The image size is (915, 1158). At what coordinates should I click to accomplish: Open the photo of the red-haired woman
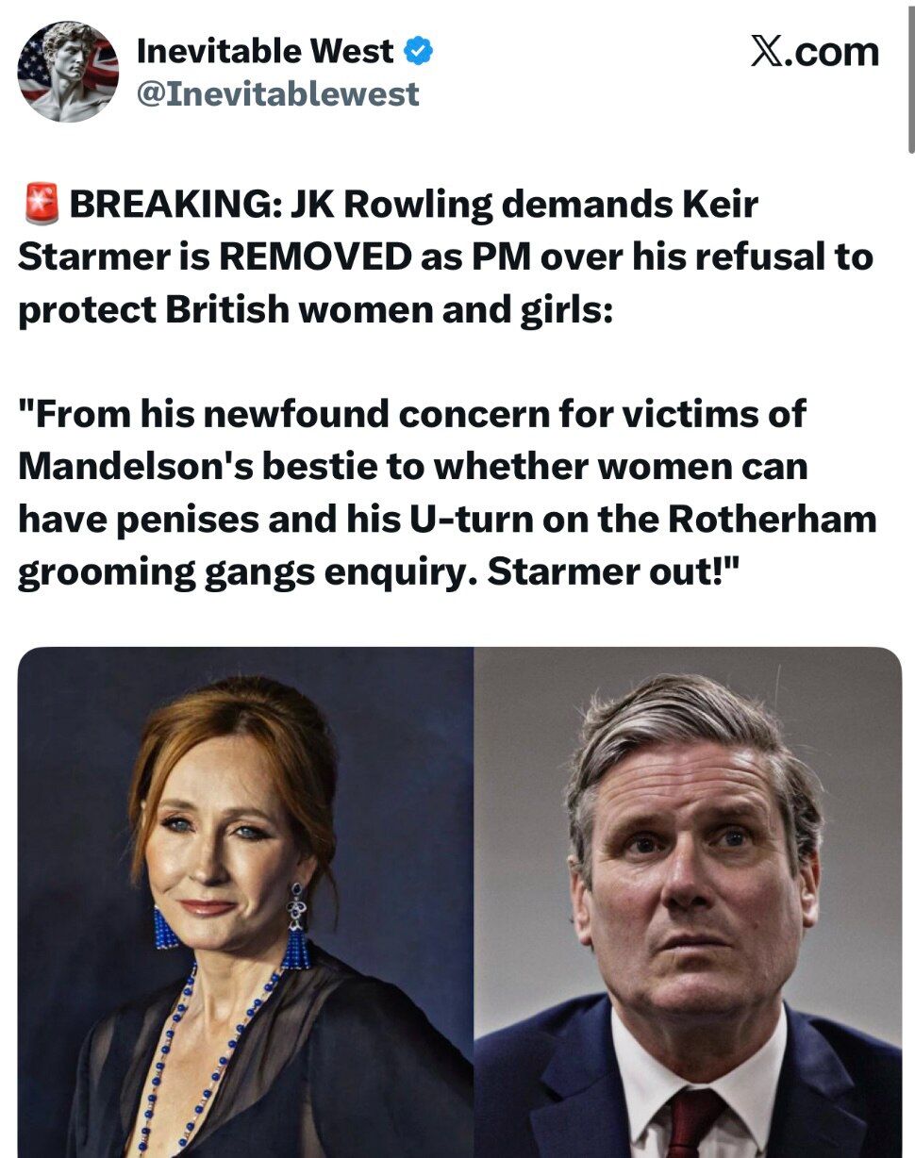click(x=245, y=902)
